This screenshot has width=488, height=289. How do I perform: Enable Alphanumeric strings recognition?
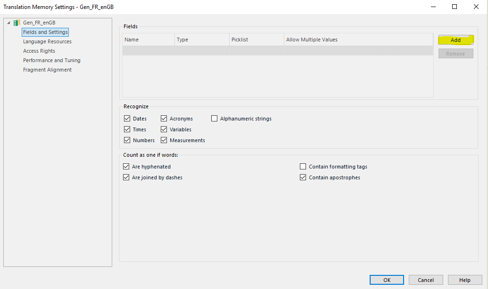[214, 119]
